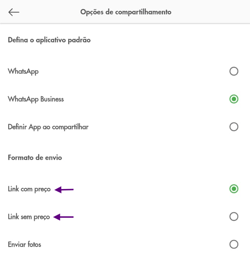Screen dimensions: 250x272
Task: Pick the Enviar fotos radio button
Action: 234,244
